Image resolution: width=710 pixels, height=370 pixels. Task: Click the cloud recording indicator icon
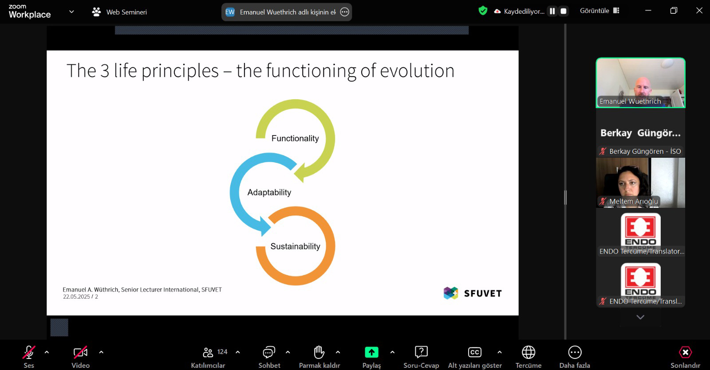(497, 11)
